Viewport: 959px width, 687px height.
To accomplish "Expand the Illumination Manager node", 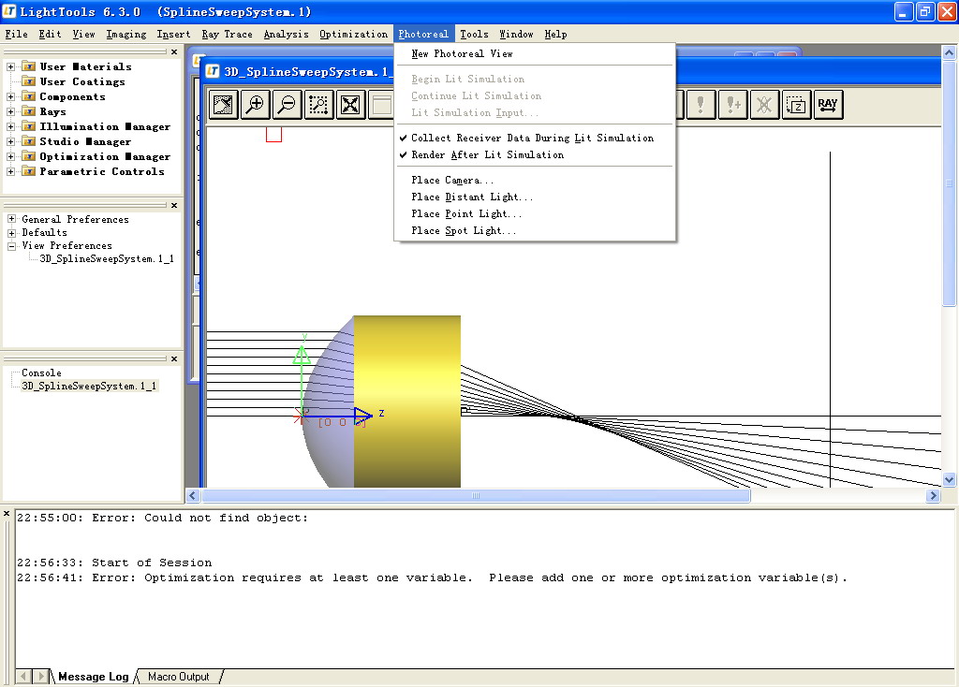I will (11, 126).
